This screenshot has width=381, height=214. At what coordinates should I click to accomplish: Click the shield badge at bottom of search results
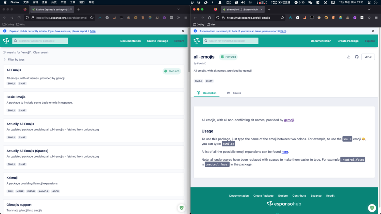(x=182, y=208)
